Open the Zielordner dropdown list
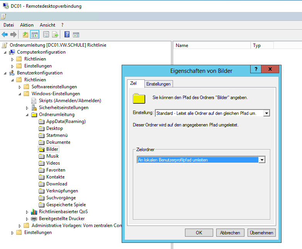The height and width of the screenshot is (249, 302). point(262,160)
